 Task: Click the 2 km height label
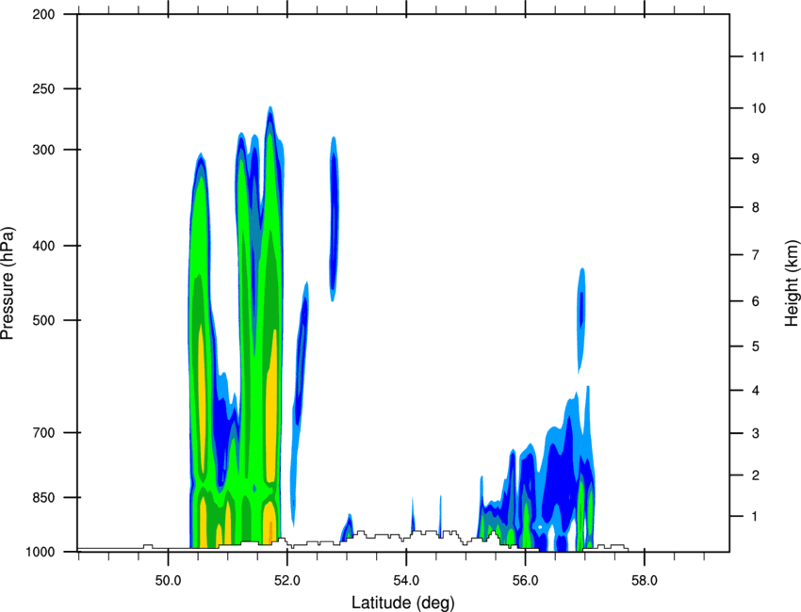point(756,475)
